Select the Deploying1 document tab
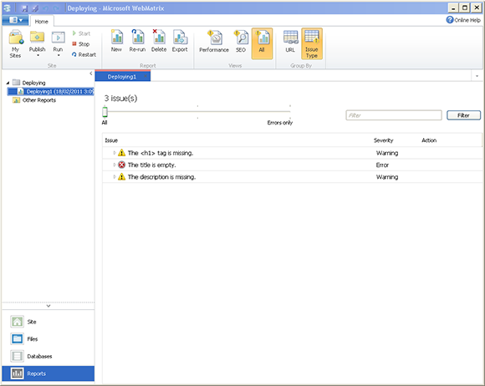Image resolution: width=485 pixels, height=386 pixels. [x=122, y=77]
